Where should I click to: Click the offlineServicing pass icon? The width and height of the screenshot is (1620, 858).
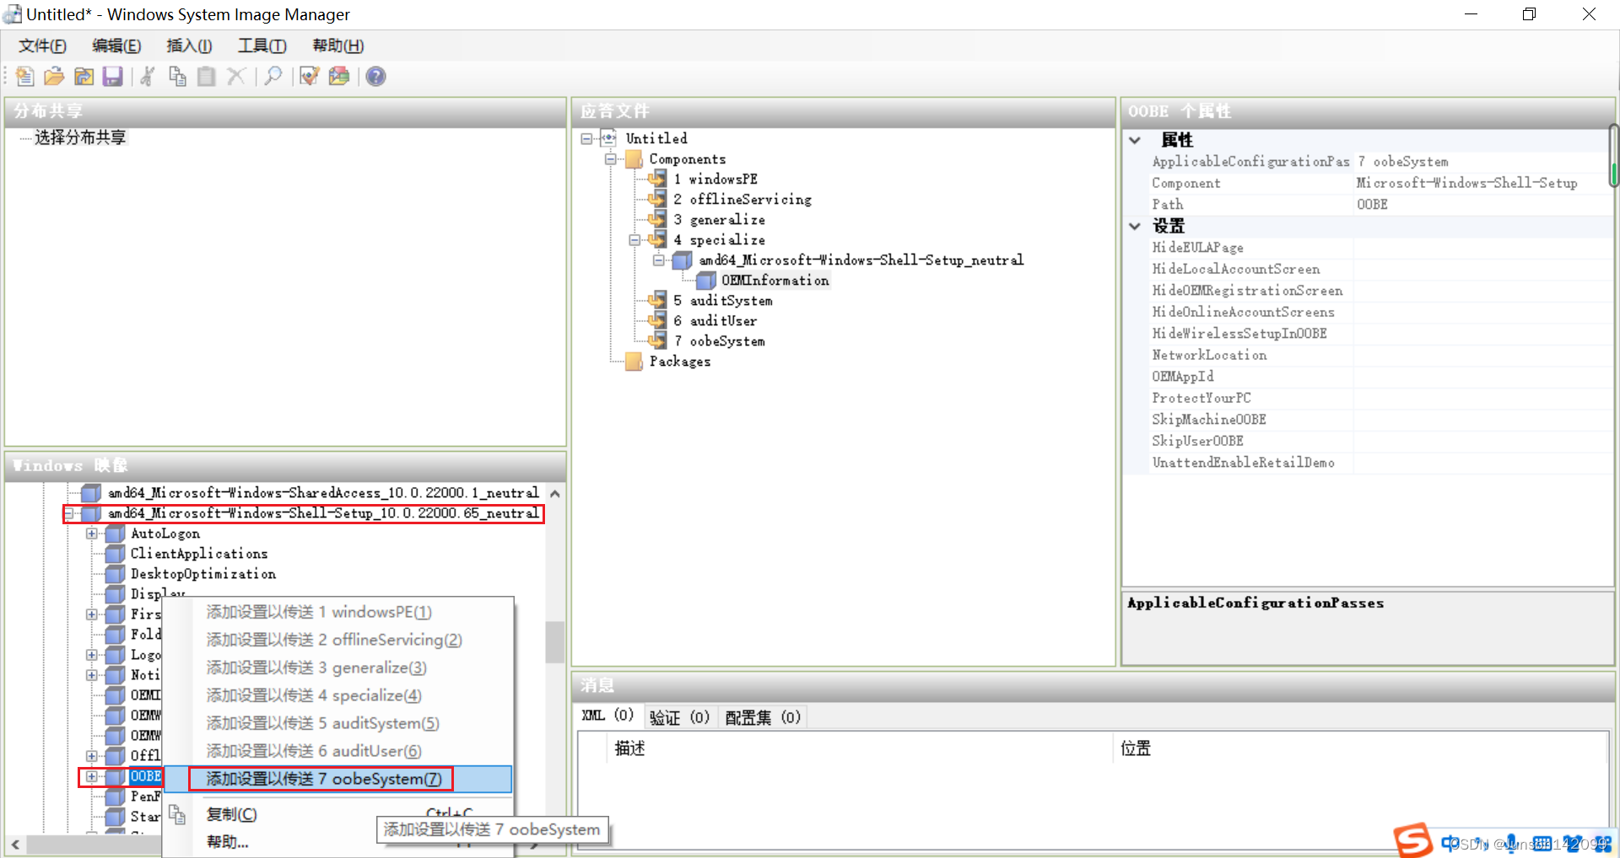click(x=657, y=199)
